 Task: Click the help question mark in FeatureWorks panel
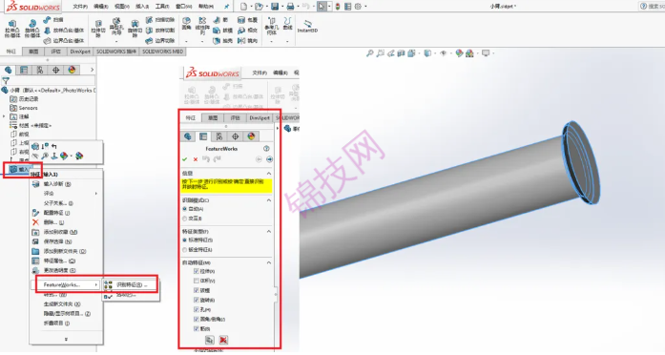(x=266, y=149)
